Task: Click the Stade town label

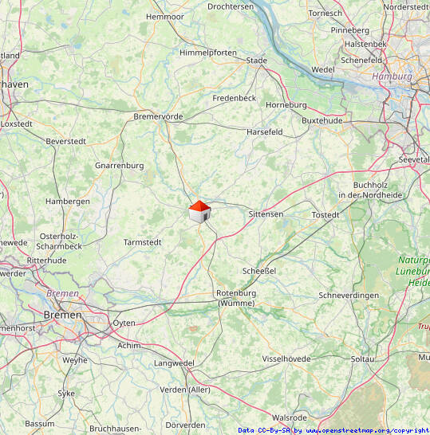Action: pyautogui.click(x=257, y=61)
